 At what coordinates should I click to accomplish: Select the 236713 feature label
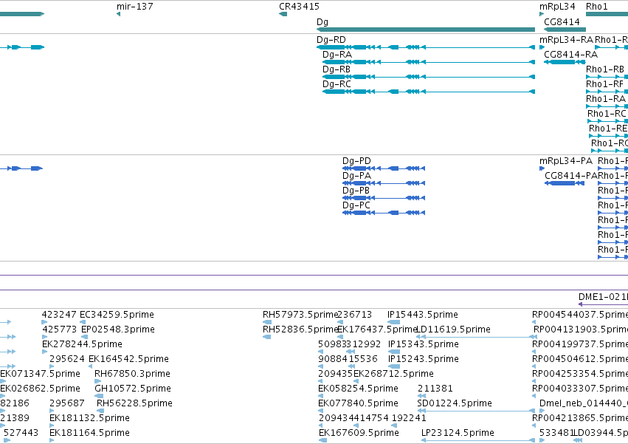[x=355, y=315]
